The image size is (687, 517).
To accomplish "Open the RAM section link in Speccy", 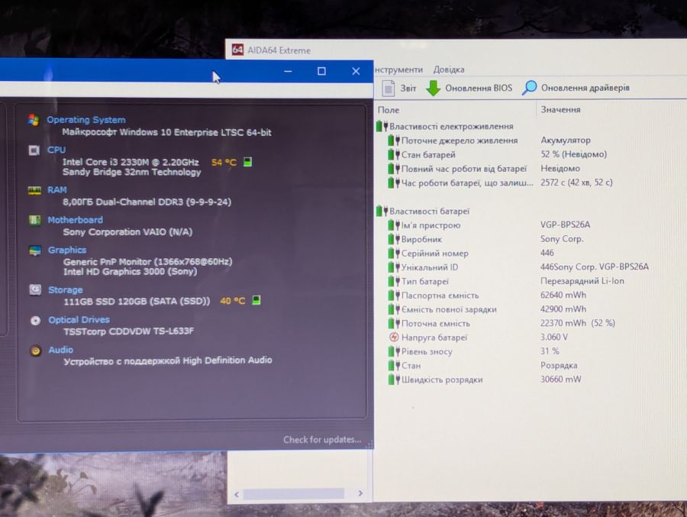I will [57, 190].
